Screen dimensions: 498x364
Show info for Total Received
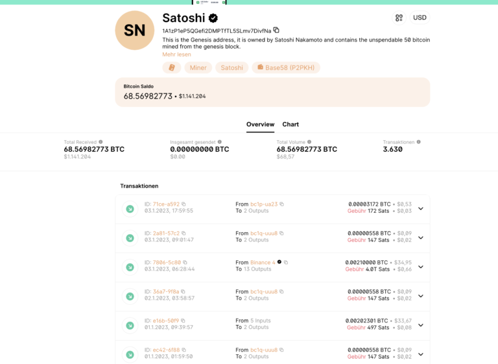click(101, 142)
